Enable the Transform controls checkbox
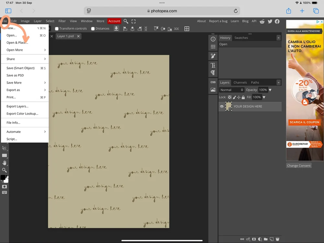 pos(57,29)
